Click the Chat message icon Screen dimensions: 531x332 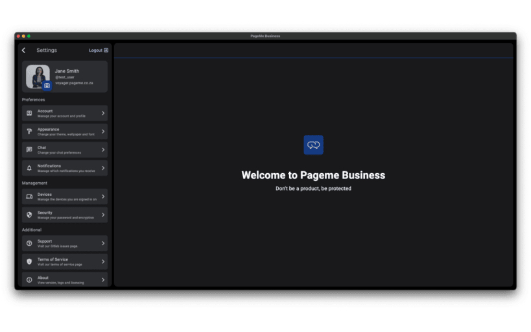29,150
